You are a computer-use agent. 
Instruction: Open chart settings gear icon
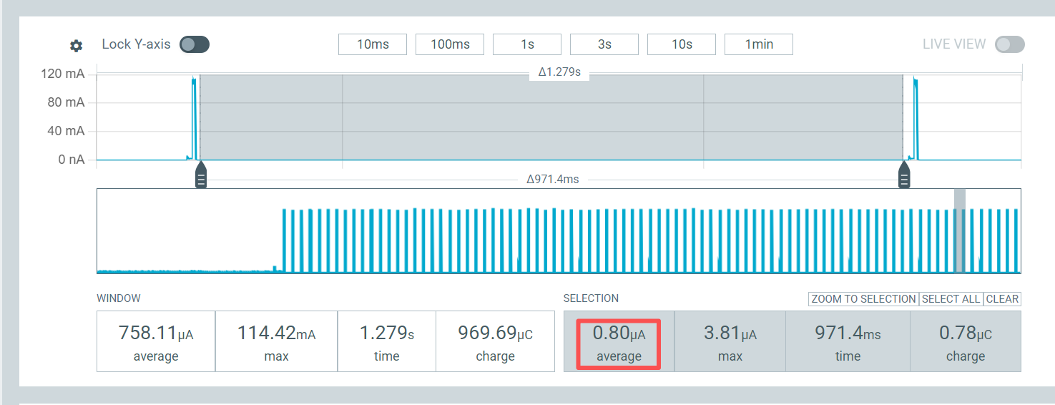pyautogui.click(x=76, y=46)
